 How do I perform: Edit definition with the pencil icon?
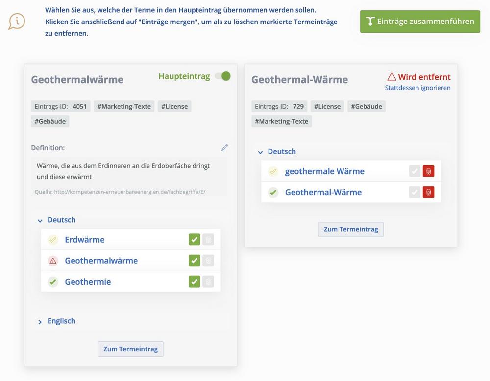click(x=225, y=147)
